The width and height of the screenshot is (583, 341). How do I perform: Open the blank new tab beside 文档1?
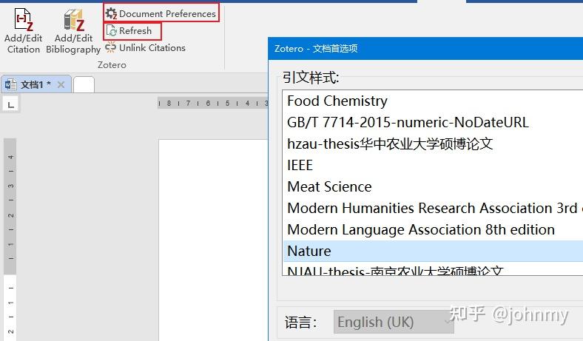pyautogui.click(x=84, y=84)
